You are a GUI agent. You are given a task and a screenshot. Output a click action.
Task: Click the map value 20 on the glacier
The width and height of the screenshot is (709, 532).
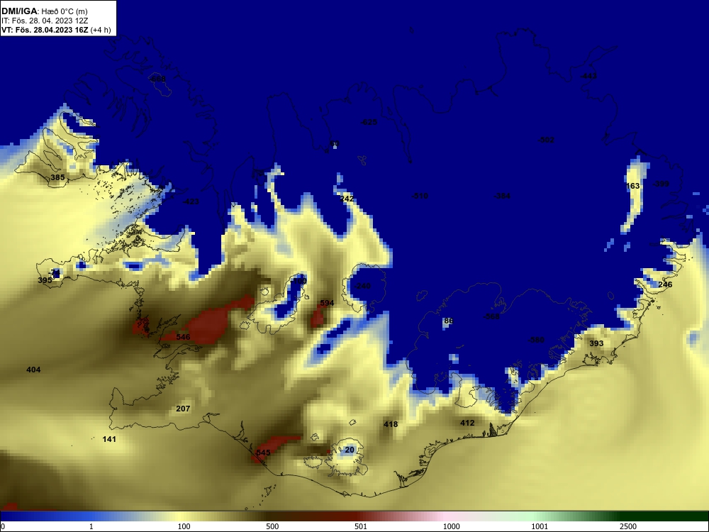(350, 450)
